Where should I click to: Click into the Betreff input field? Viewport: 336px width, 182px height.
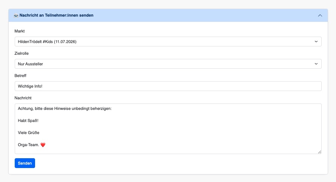168,86
